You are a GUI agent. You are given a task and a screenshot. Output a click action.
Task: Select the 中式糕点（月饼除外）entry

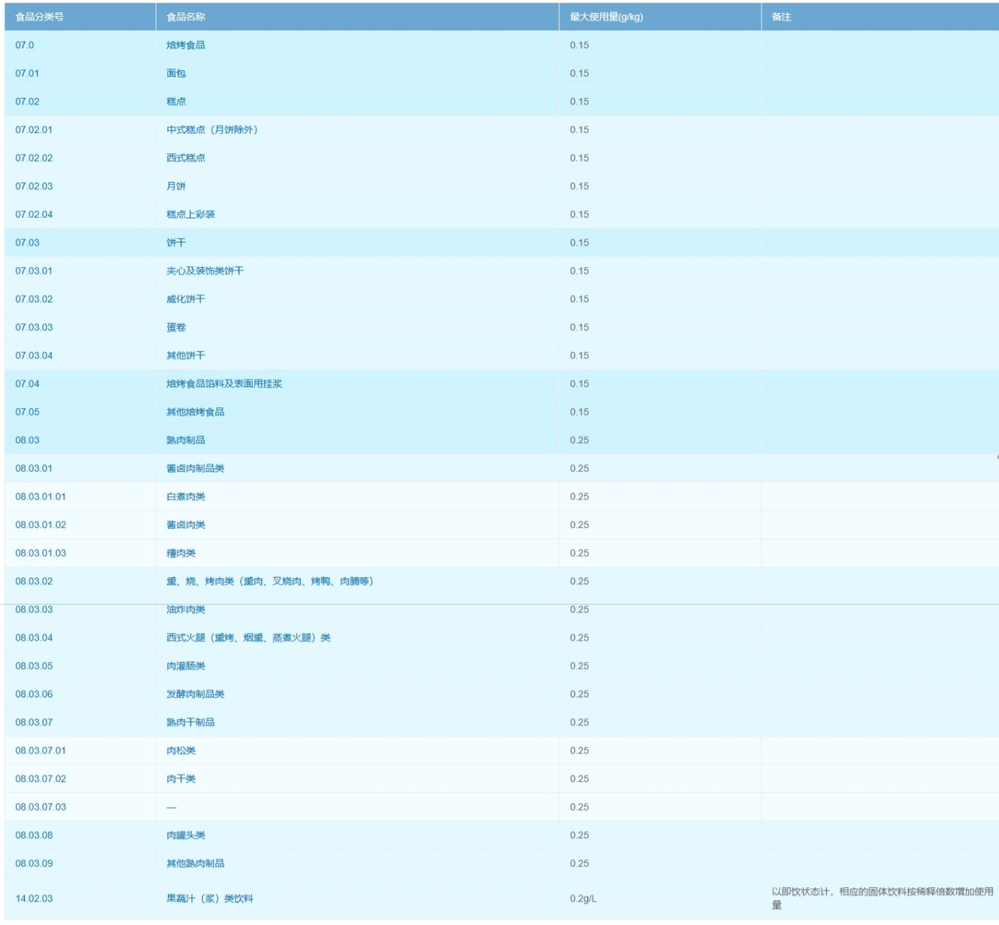point(212,130)
